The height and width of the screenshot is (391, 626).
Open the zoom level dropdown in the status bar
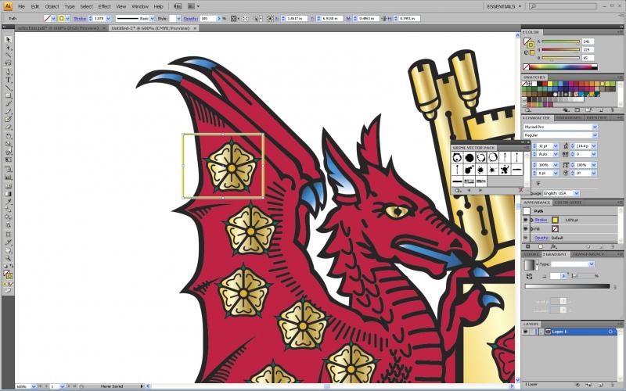click(x=33, y=386)
